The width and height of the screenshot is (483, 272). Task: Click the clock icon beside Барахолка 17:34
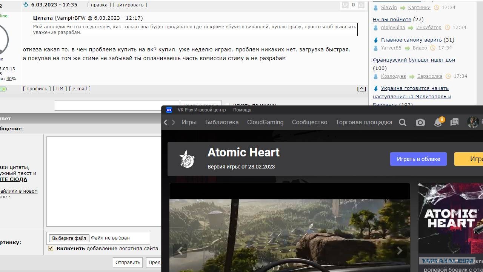[x=448, y=76]
